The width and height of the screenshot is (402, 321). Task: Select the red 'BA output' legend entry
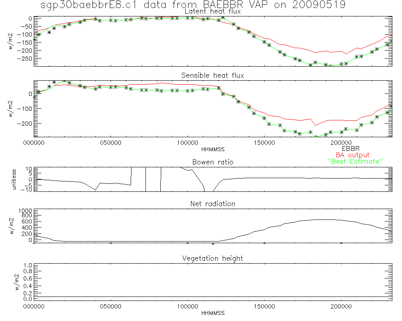click(353, 155)
